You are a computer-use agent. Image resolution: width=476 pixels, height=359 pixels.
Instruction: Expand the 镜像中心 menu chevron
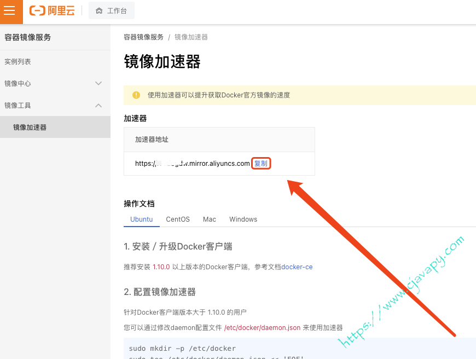tap(98, 83)
